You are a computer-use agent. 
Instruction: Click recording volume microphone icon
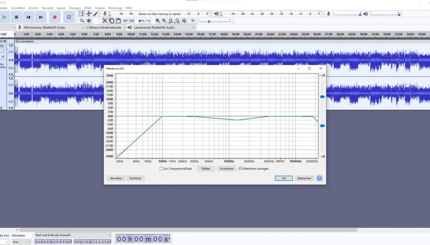(x=328, y=14)
